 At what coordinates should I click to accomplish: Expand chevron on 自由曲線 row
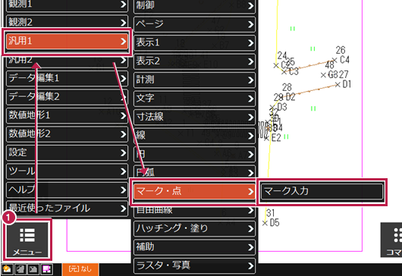(251, 211)
